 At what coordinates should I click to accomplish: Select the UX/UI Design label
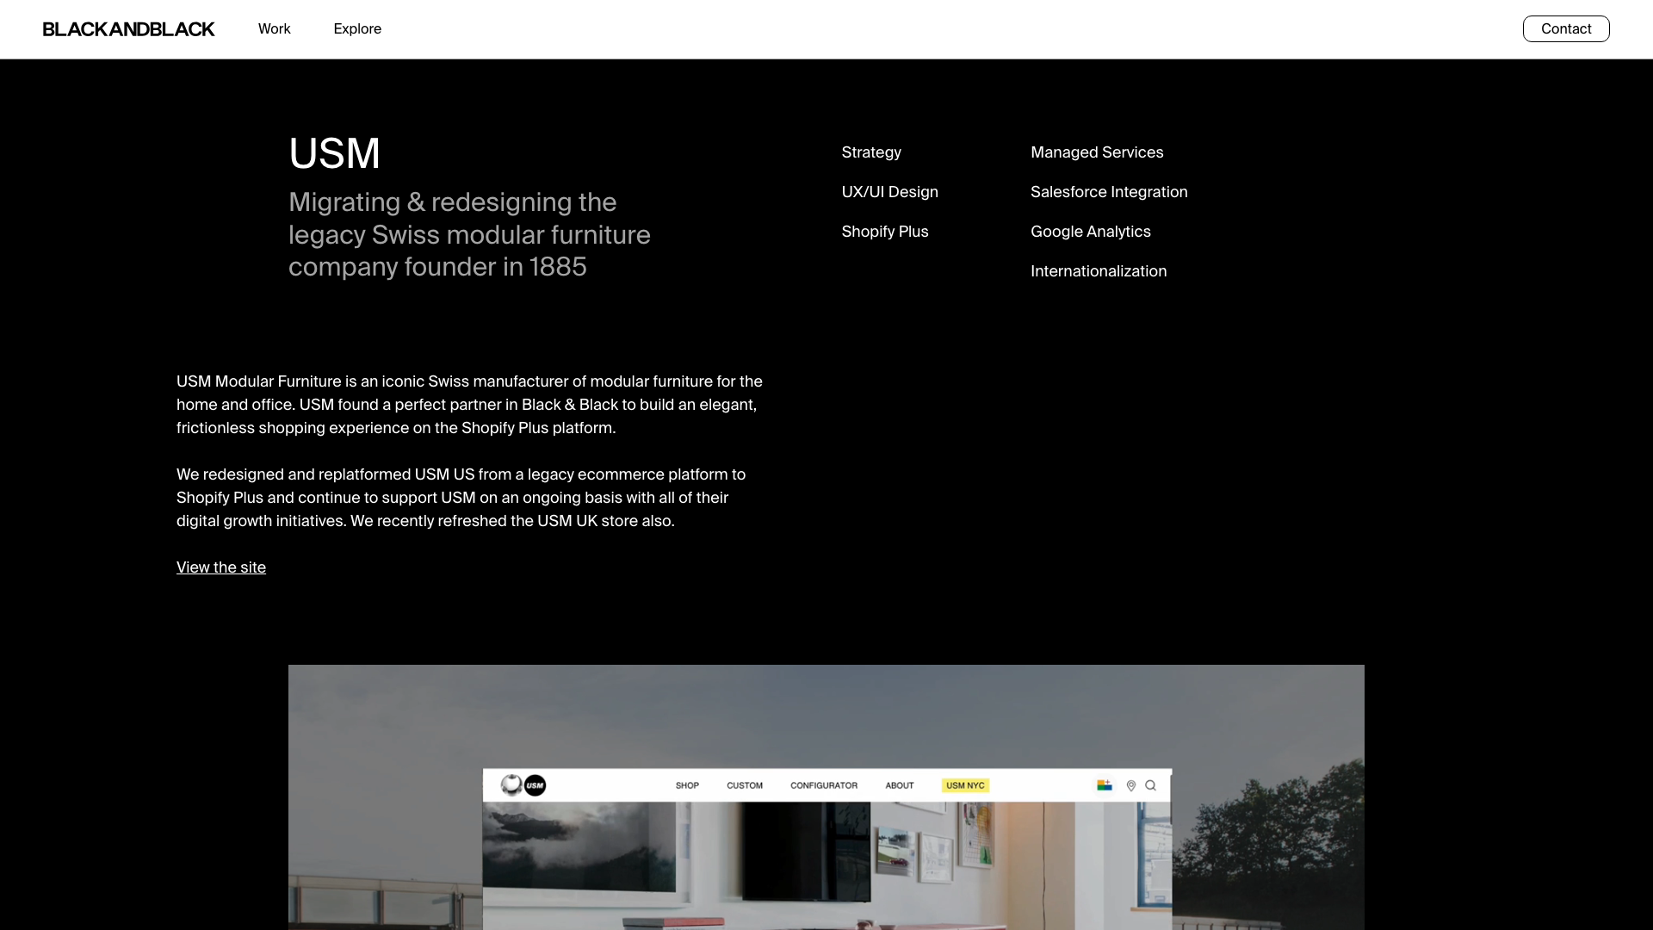click(890, 192)
